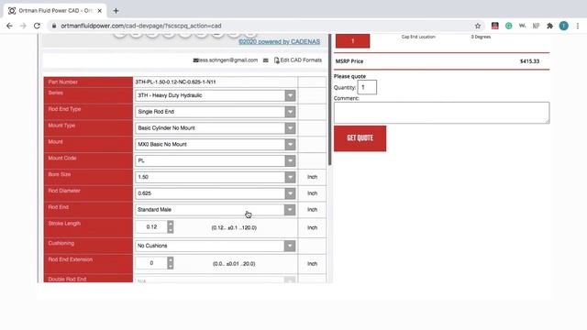Bookmark this page with star icon

point(478,26)
